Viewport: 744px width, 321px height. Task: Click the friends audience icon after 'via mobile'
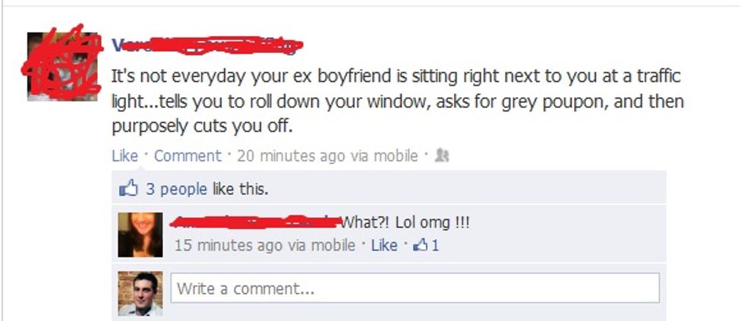442,156
